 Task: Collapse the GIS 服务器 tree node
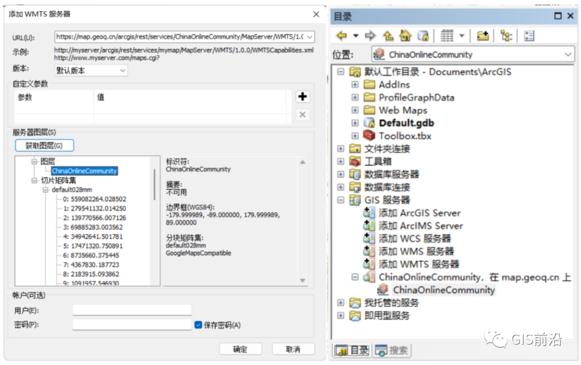point(341,200)
